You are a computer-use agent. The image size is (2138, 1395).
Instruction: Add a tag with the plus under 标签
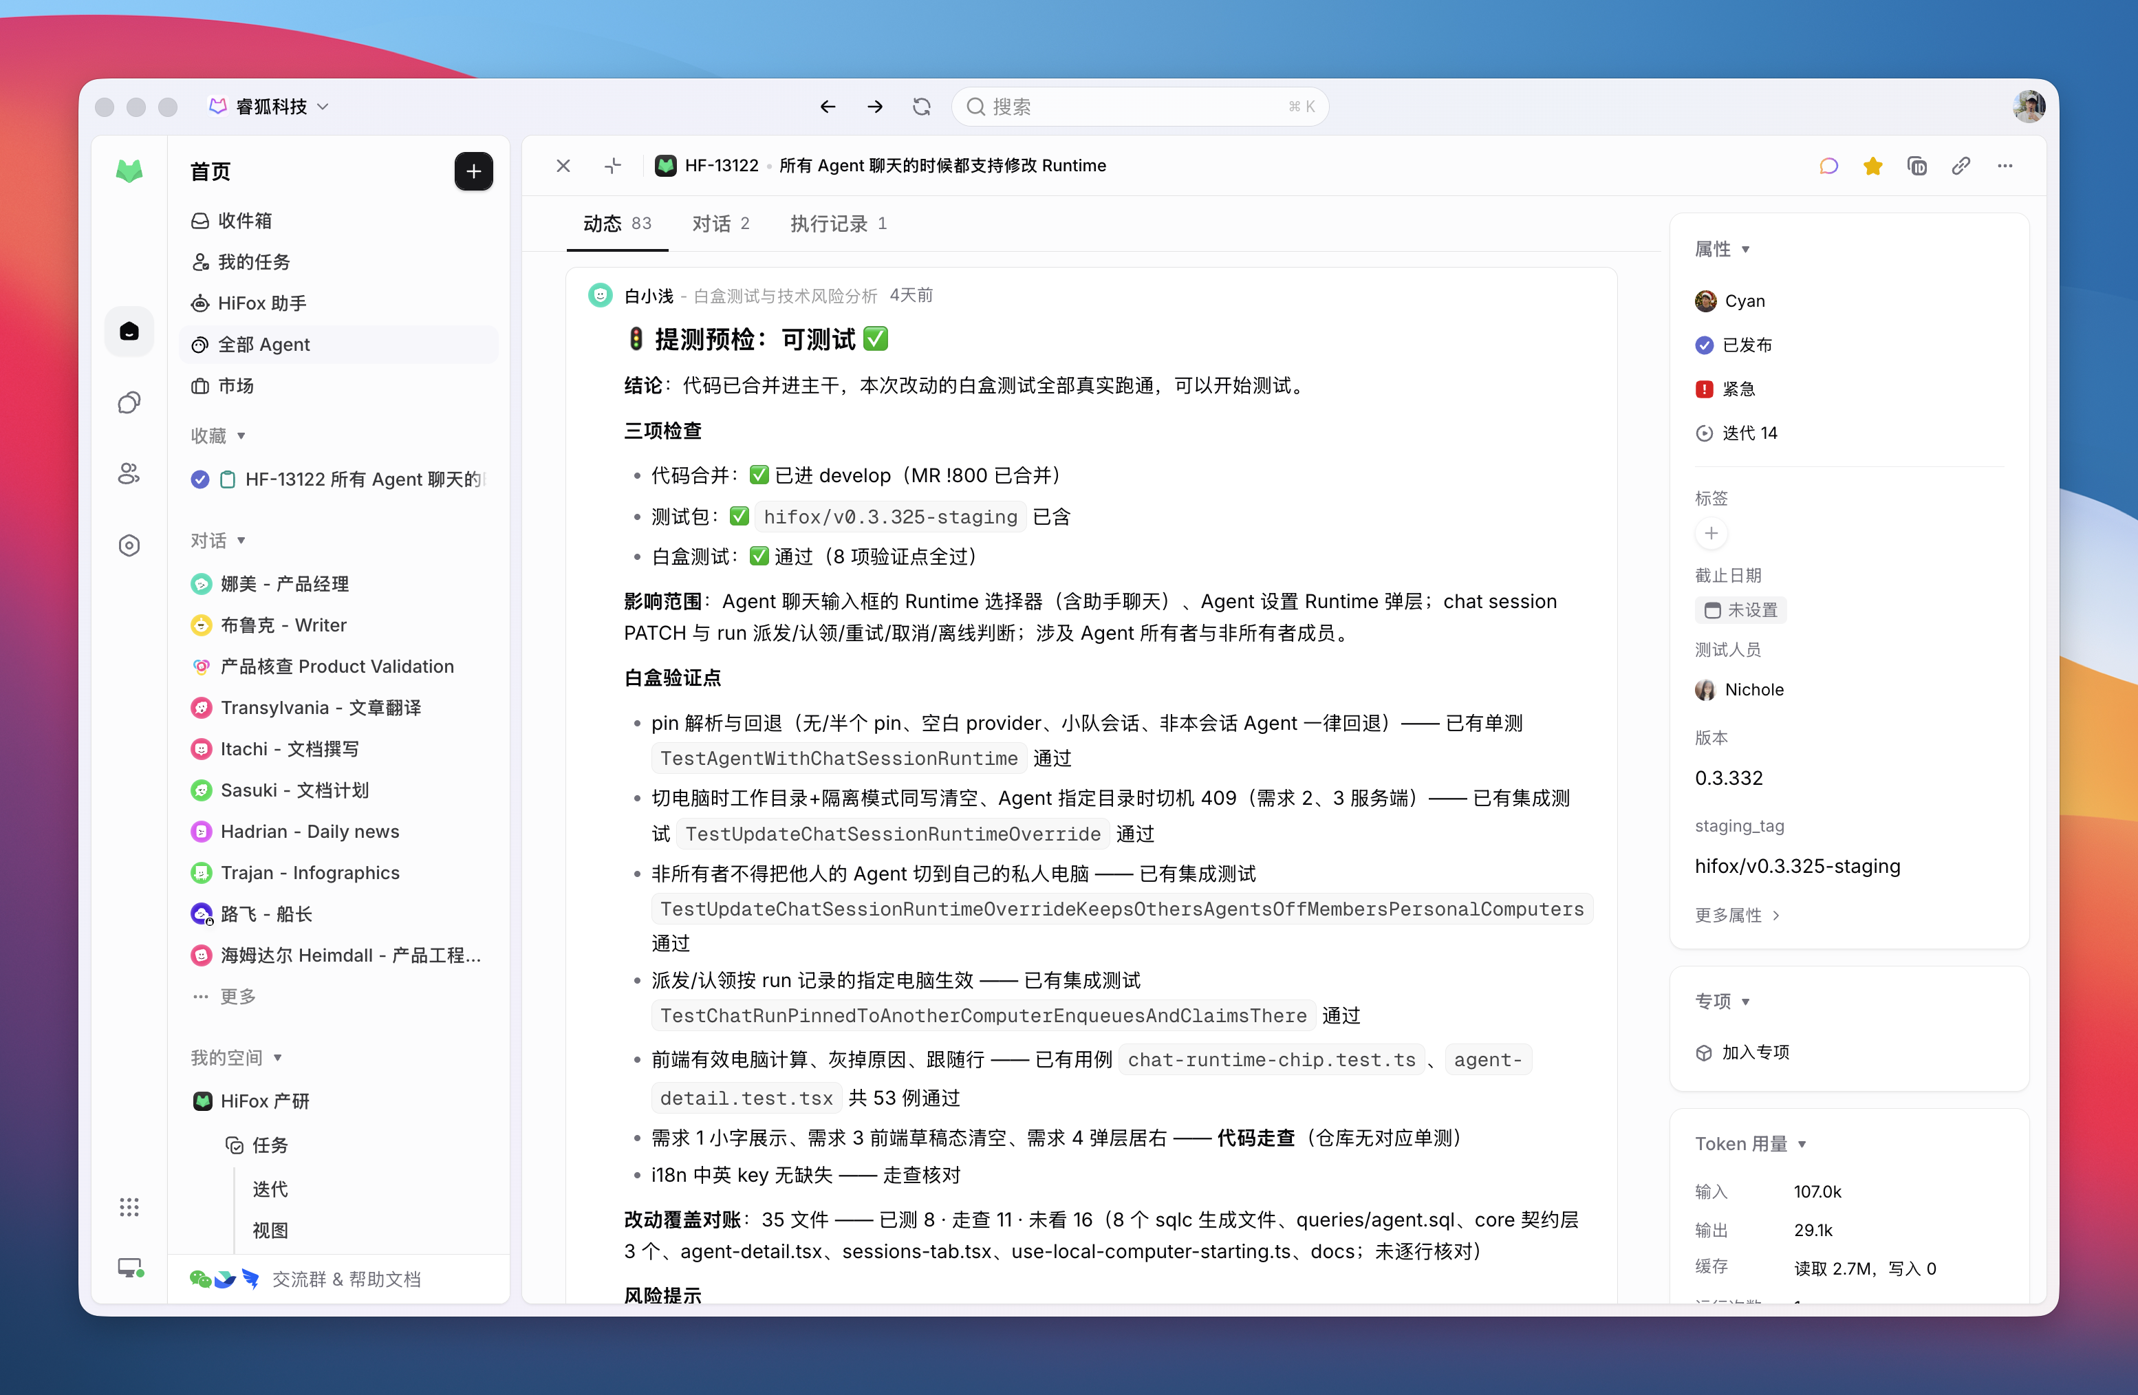point(1712,534)
